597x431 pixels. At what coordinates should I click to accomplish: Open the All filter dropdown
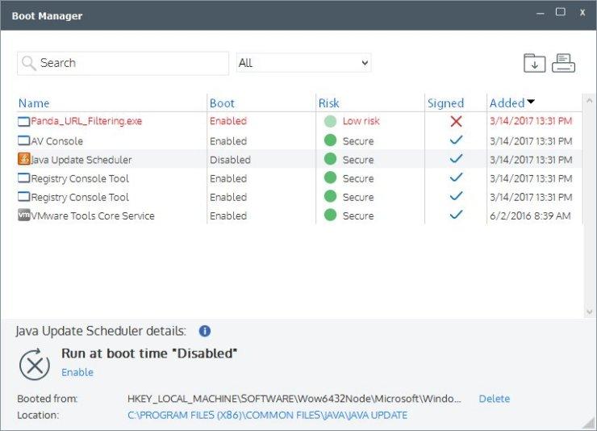[x=303, y=63]
